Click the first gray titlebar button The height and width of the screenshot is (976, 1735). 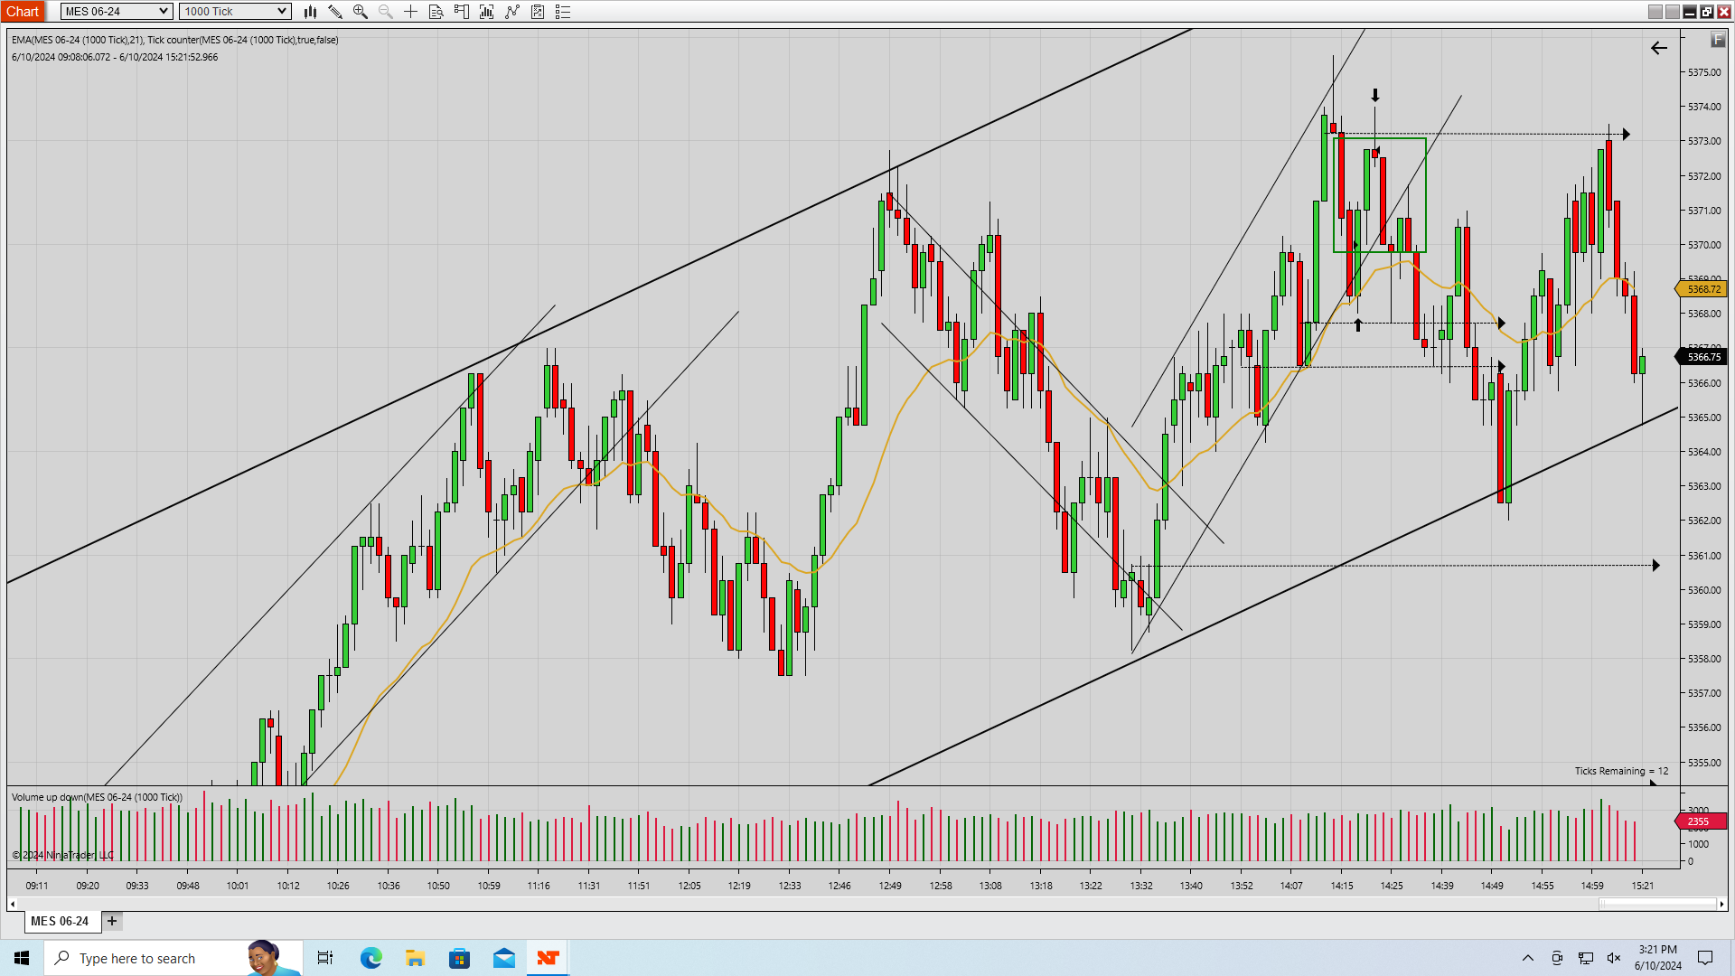[x=1655, y=12]
